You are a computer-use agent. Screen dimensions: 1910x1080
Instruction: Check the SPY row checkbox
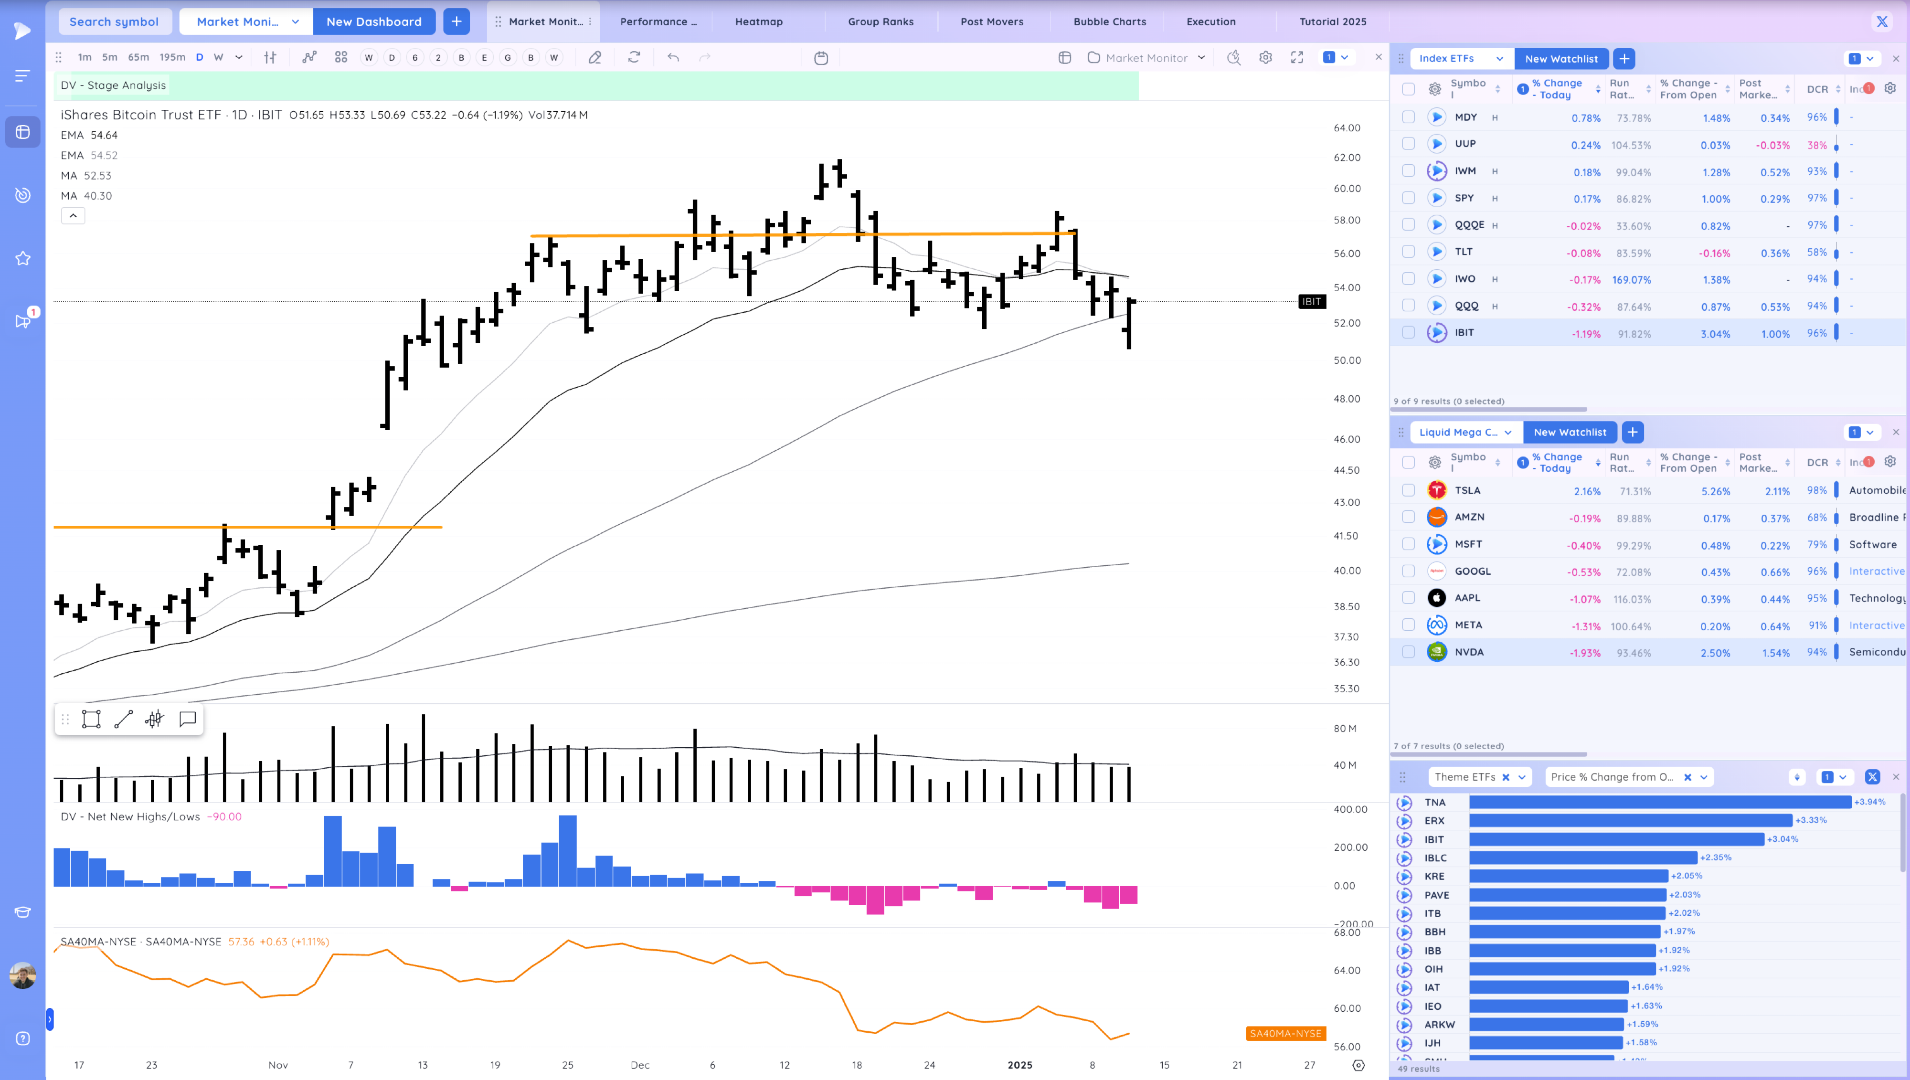click(x=1408, y=198)
